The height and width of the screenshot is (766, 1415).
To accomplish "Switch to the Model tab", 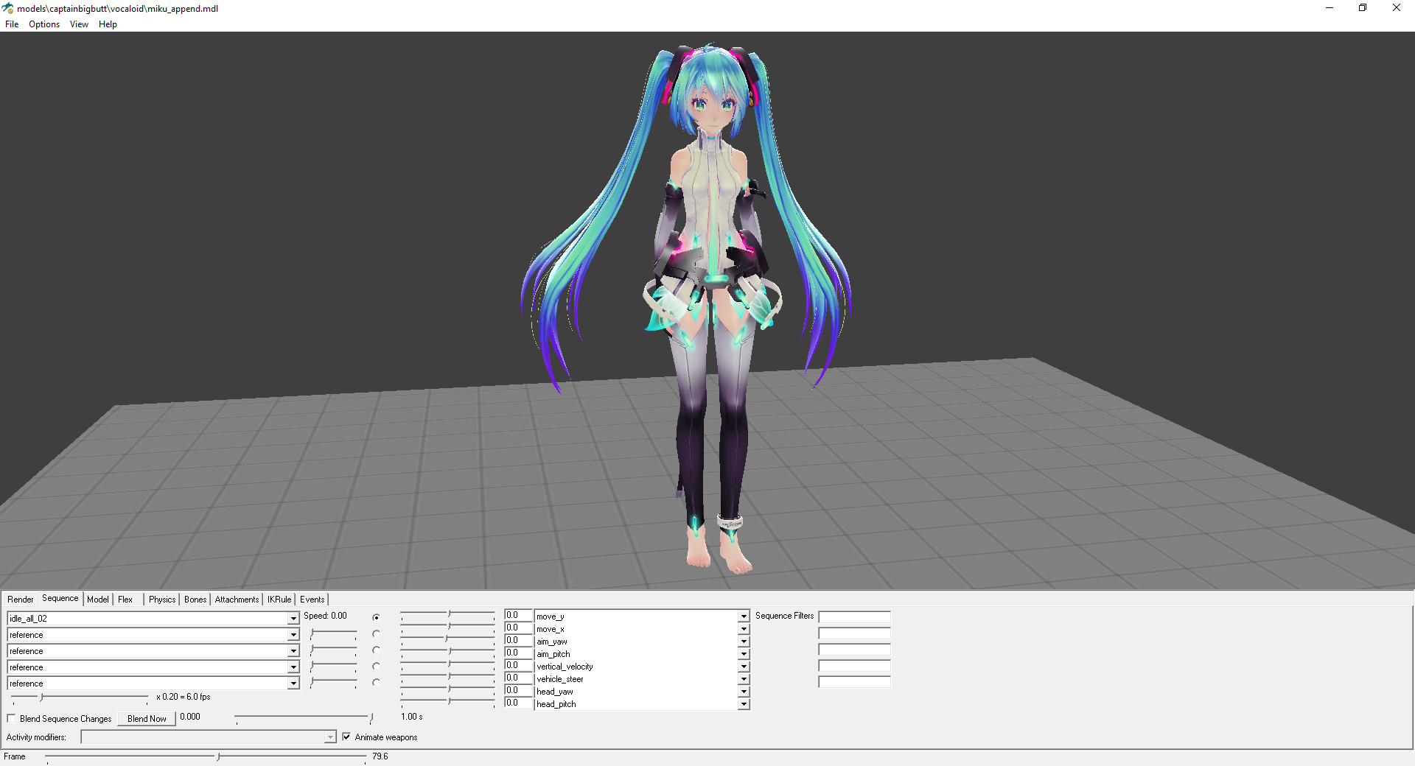I will (x=98, y=600).
